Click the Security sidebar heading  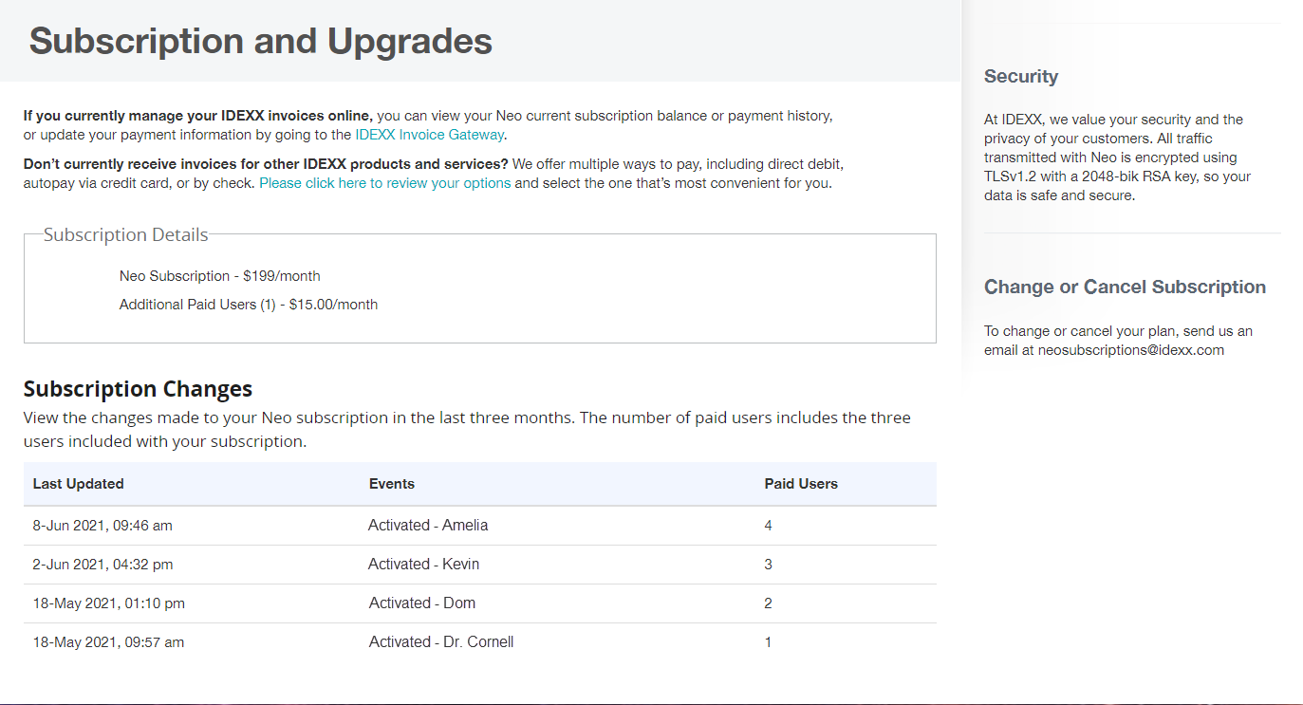[x=1021, y=77]
